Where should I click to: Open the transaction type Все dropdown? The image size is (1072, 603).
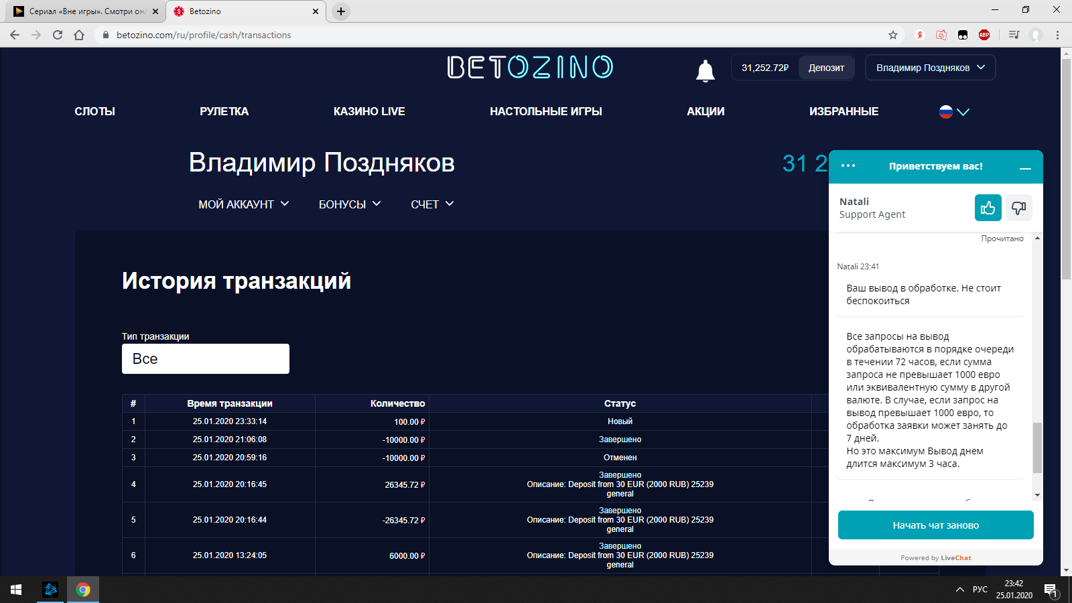coord(206,358)
